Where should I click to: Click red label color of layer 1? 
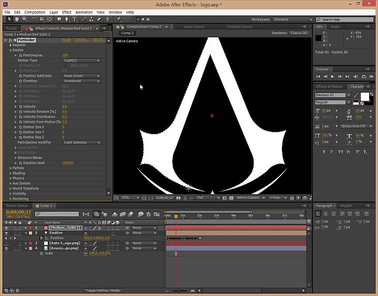(x=30, y=228)
